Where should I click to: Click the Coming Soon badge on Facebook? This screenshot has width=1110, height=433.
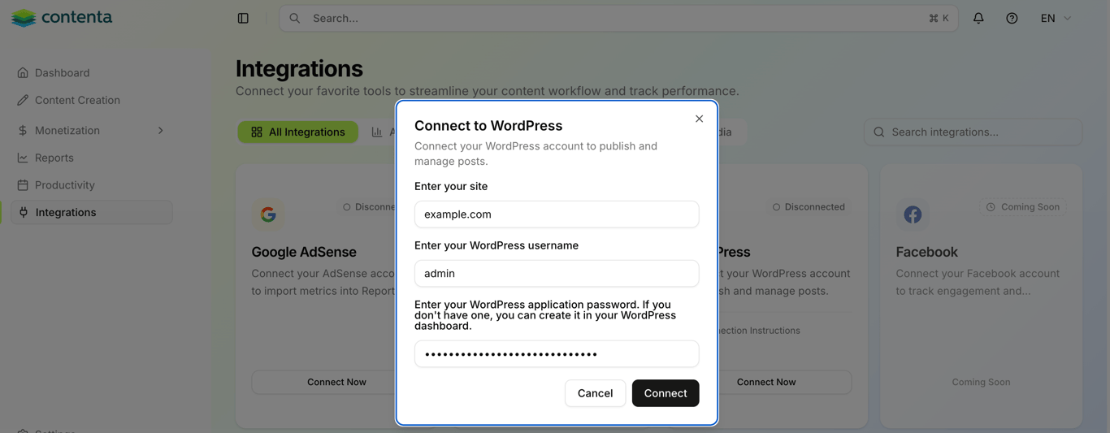click(x=1022, y=207)
